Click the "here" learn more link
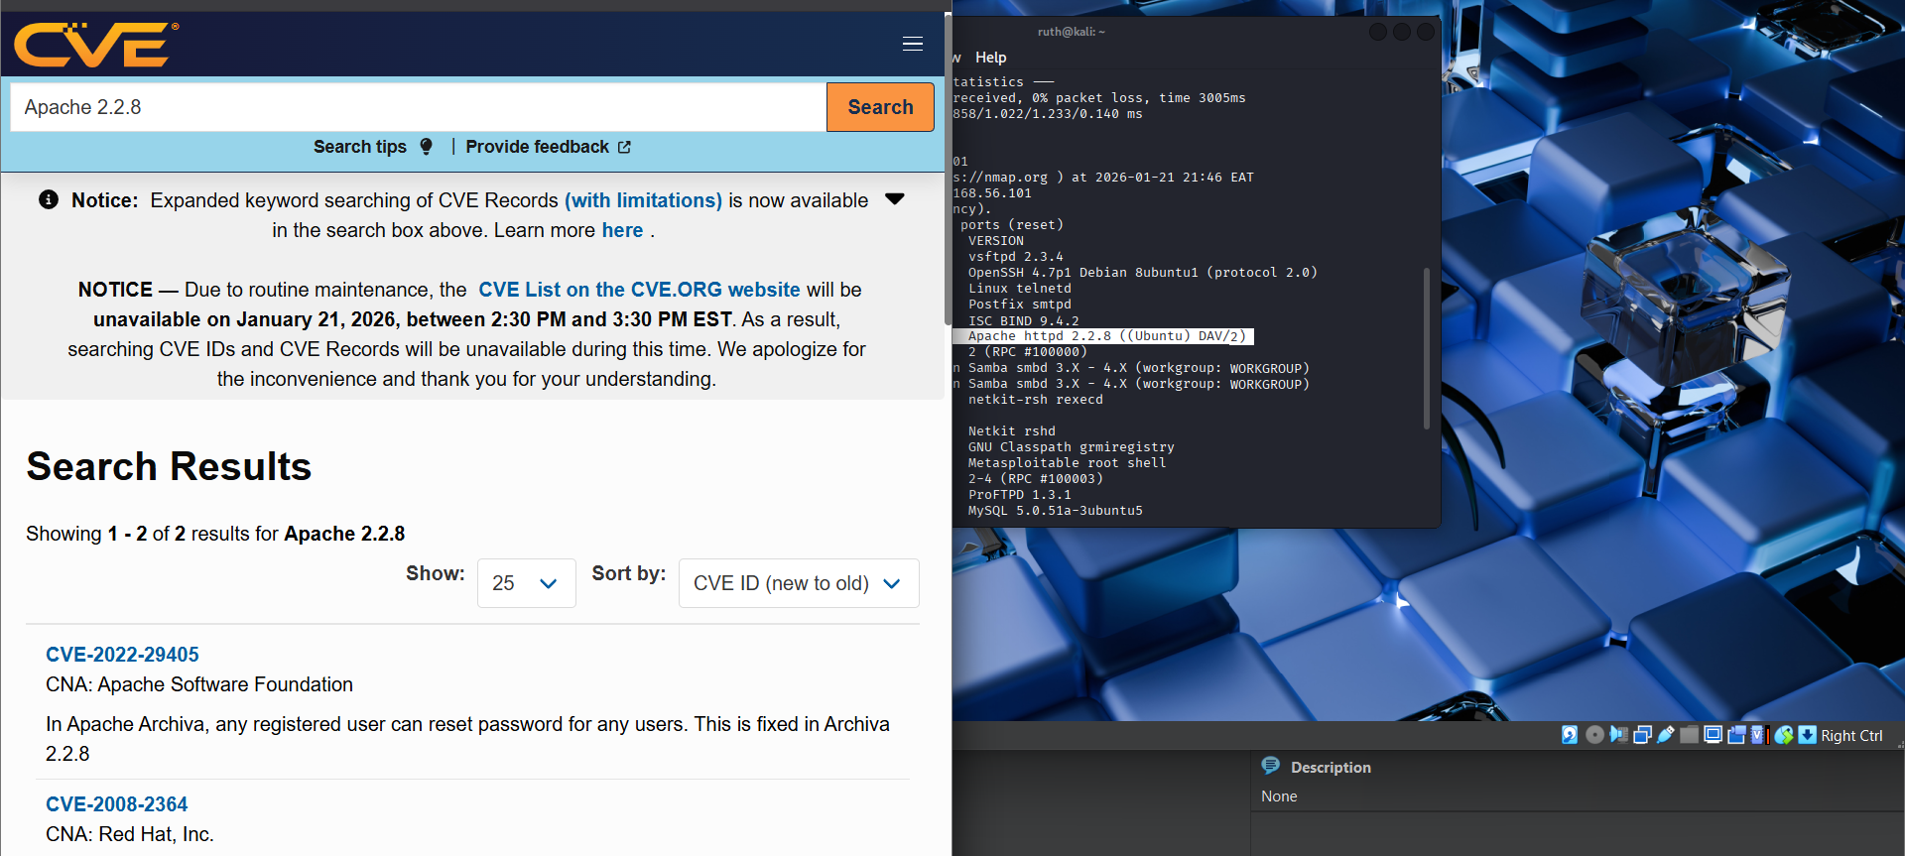 [622, 230]
